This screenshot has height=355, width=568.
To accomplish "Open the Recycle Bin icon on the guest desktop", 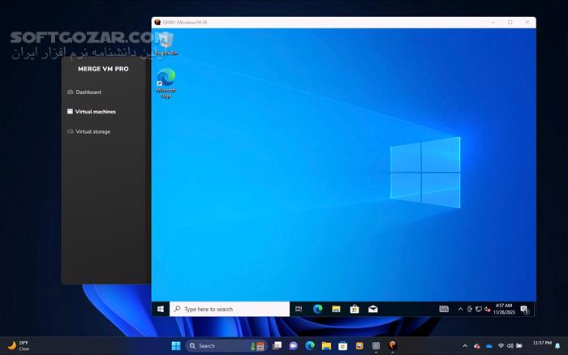I will (166, 44).
